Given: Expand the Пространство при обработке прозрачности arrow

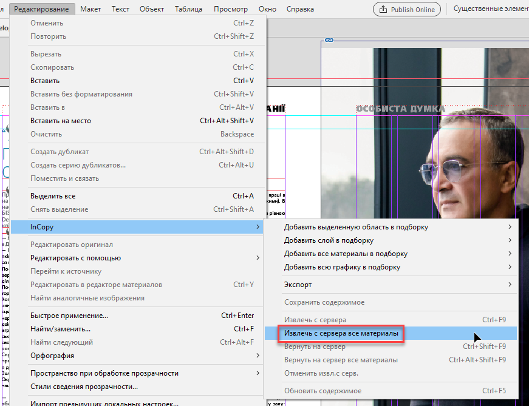Looking at the screenshot, I should [258, 373].
